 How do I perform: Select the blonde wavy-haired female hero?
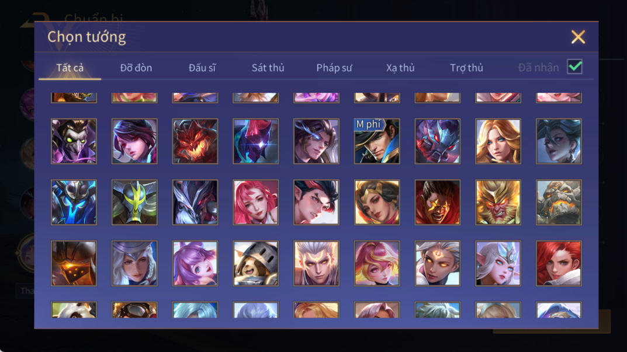pos(498,141)
